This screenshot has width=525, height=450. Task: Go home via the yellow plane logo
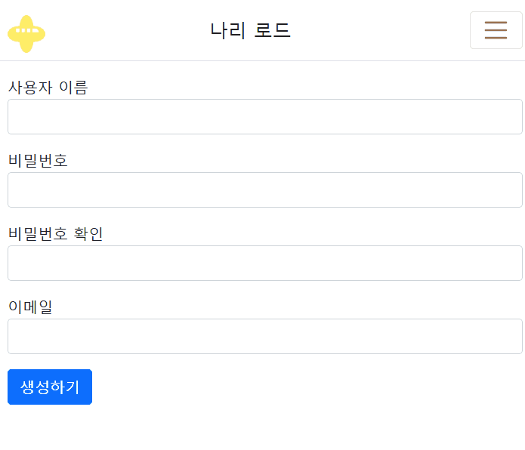[x=26, y=34]
